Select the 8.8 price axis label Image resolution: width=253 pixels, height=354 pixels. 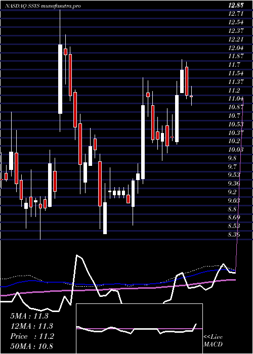[232, 209]
